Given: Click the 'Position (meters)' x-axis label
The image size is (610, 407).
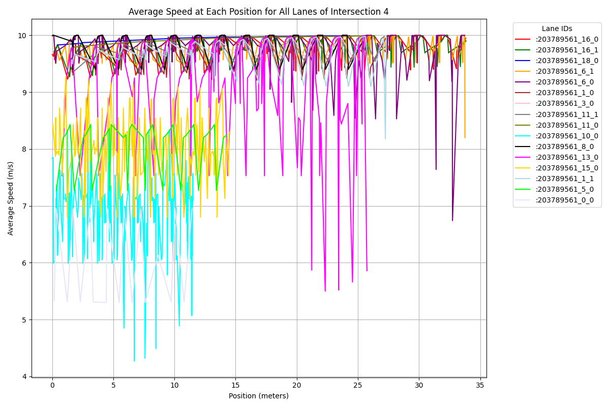Looking at the screenshot, I should pyautogui.click(x=258, y=396).
